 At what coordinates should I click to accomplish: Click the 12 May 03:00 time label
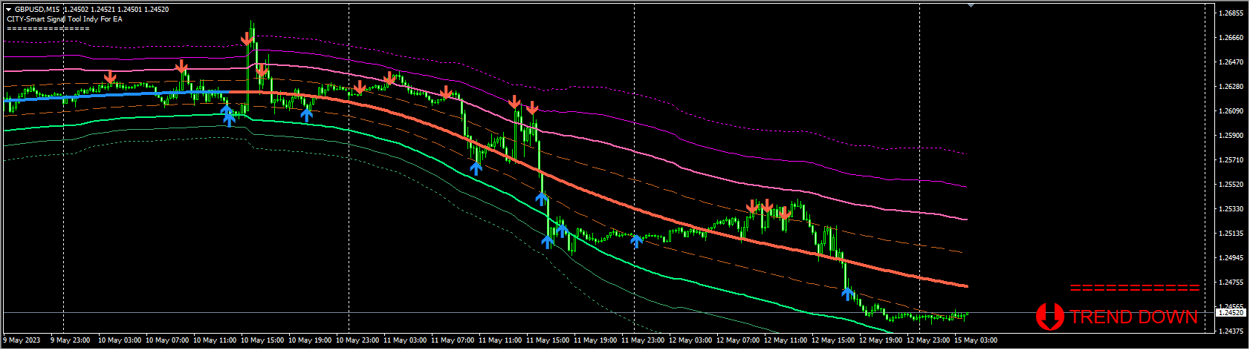(x=690, y=340)
